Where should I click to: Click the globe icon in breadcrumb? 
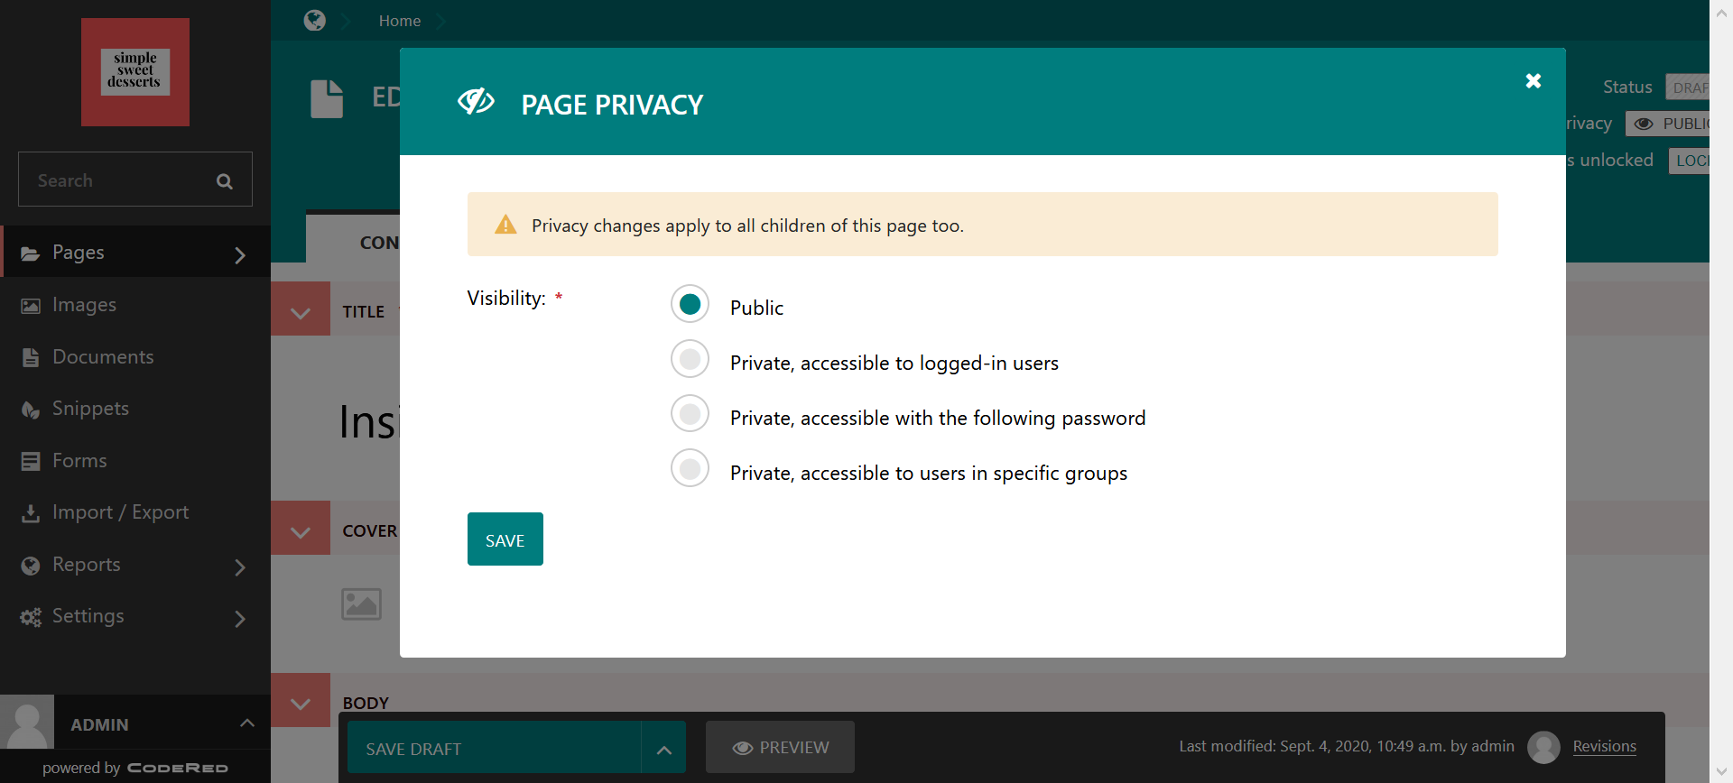(314, 21)
